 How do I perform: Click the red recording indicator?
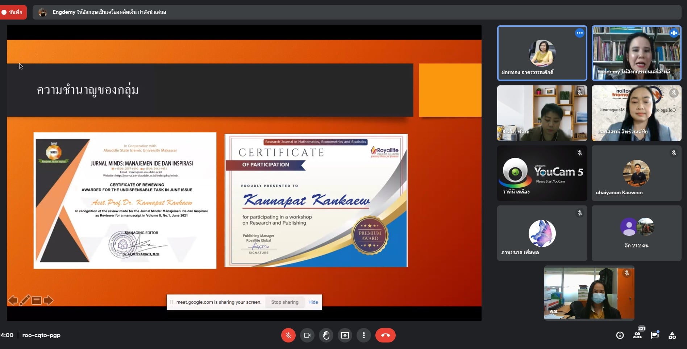[x=13, y=12]
